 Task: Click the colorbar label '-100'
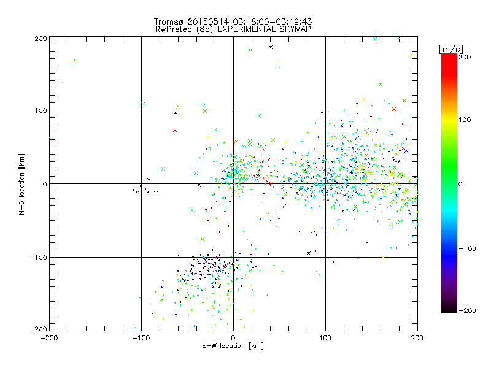[467, 248]
